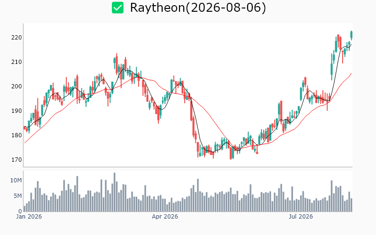The image size is (376, 235).
Task: Click the latest green candlestick above 220
Action: point(352,35)
